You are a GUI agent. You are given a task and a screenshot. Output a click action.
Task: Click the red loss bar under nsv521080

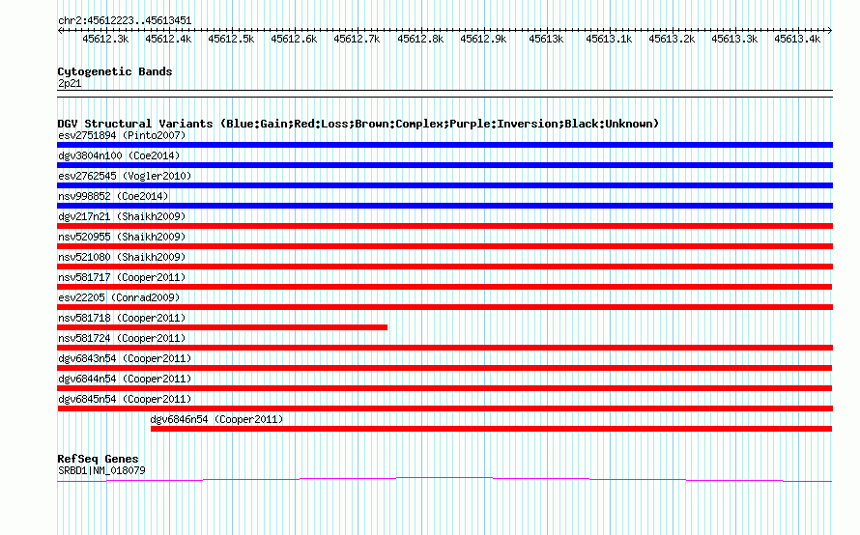point(444,267)
